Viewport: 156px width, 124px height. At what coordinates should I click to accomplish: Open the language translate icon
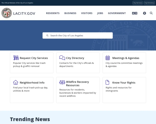click(134, 13)
